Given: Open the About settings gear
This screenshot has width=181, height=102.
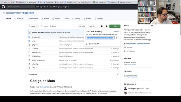Looking at the screenshot, I should coord(152,26).
